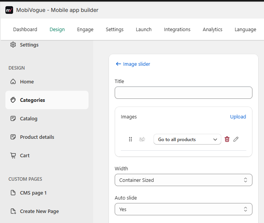This screenshot has width=264, height=223.
Task: Select the Home house icon
Action: coord(13,82)
